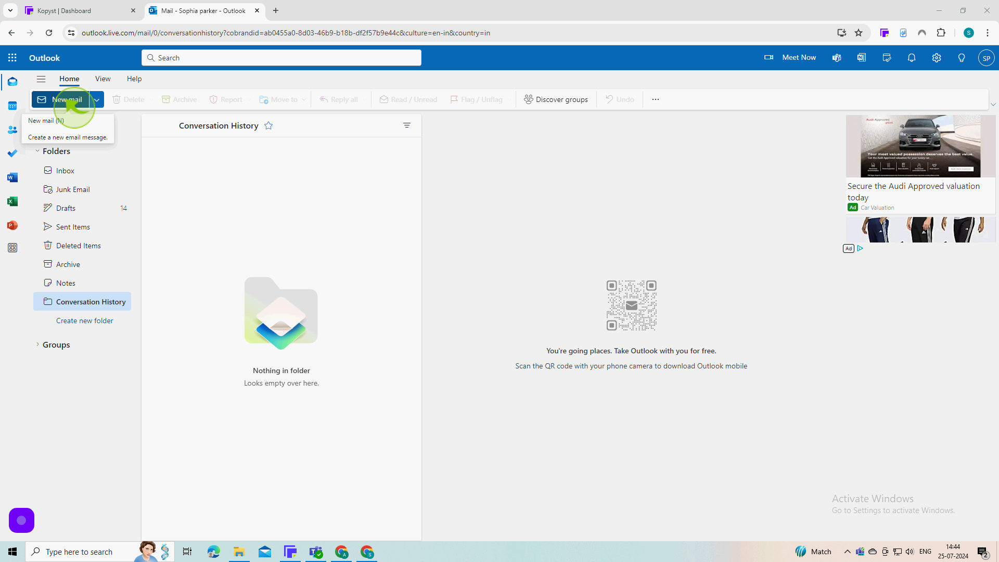
Task: Open Teams chat icon in header
Action: pyautogui.click(x=837, y=58)
